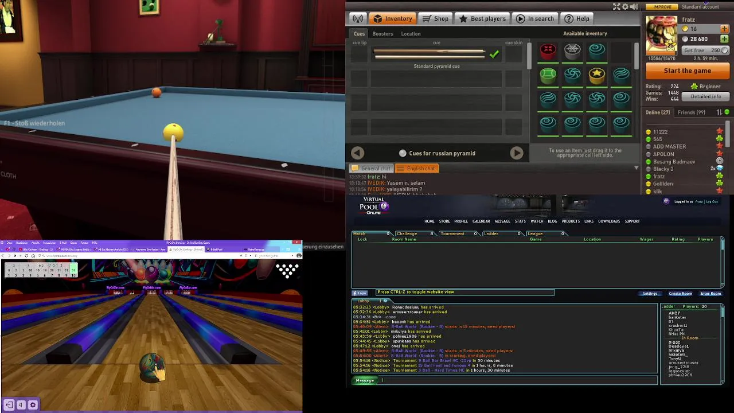Select the Tournament tab in Virtual Pool
This screenshot has height=413, width=734.
point(458,233)
